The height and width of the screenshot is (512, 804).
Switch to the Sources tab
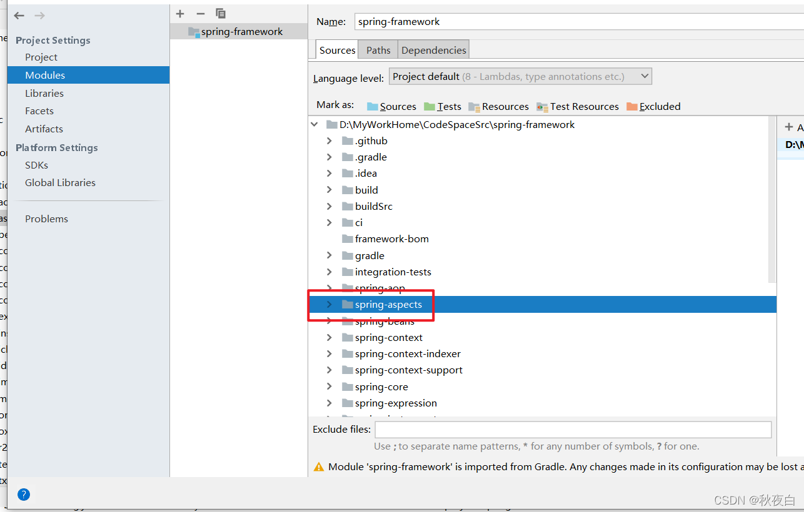[337, 50]
